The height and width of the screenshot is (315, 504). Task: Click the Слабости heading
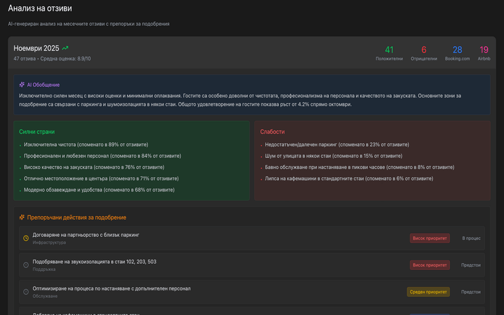point(272,132)
